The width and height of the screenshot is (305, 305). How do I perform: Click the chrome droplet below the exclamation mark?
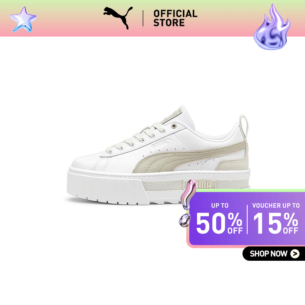[185, 220]
